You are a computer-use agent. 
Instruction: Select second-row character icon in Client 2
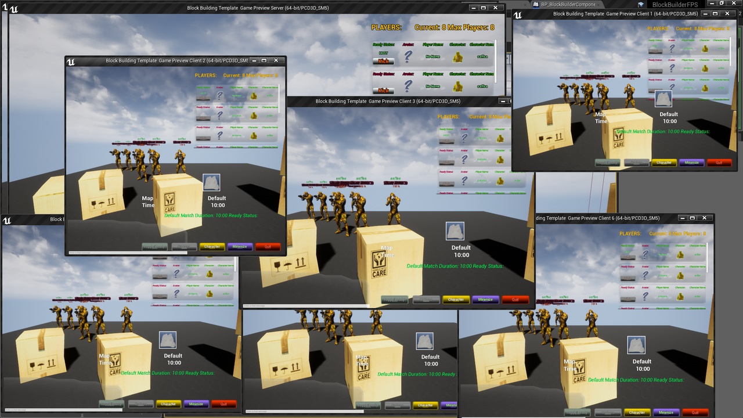point(254,116)
